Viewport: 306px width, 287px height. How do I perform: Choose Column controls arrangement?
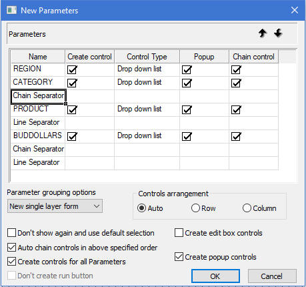tap(247, 208)
